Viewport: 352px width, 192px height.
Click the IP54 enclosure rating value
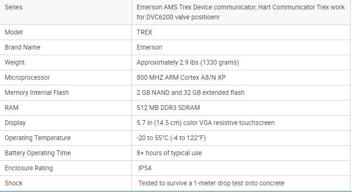[145, 168]
